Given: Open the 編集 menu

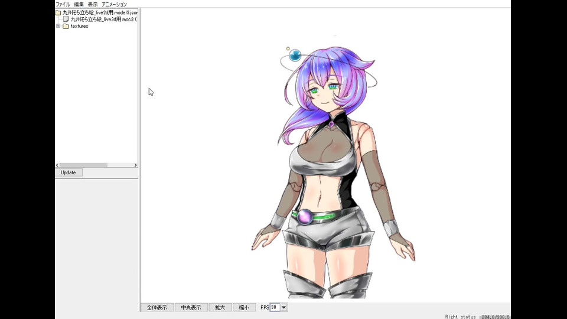Looking at the screenshot, I should (79, 4).
